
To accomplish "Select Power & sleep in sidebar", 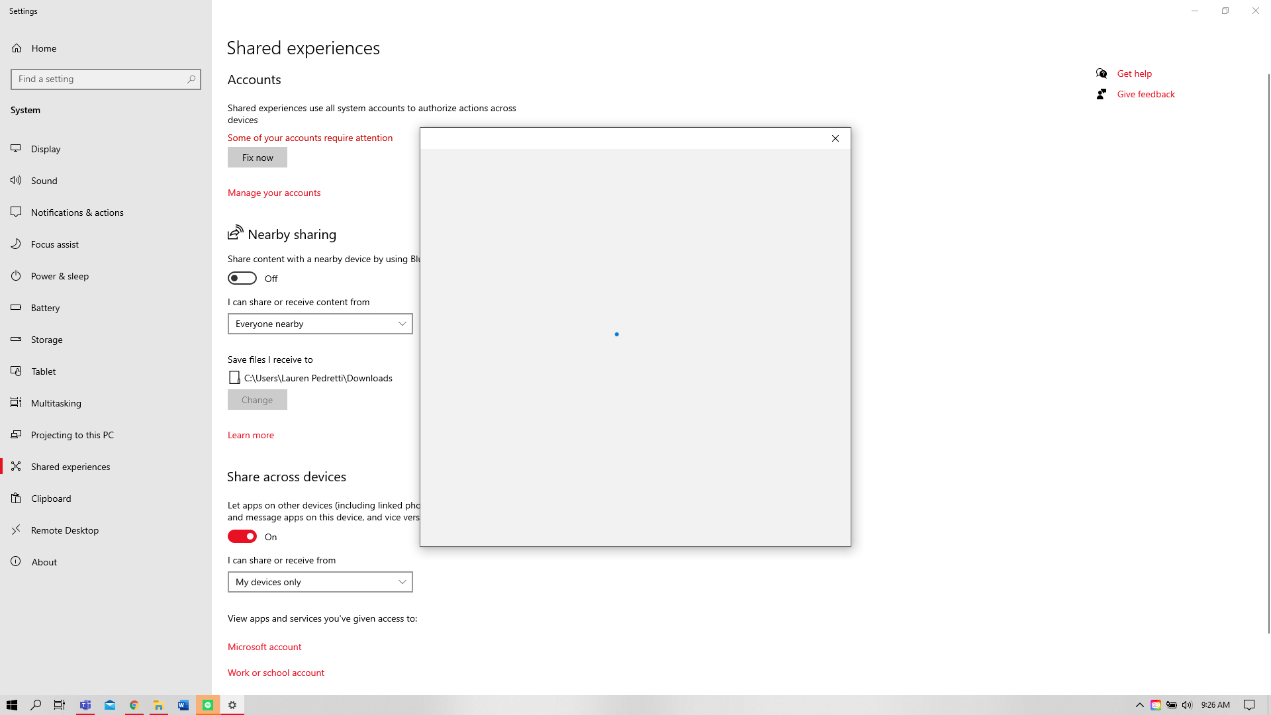I will [60, 276].
